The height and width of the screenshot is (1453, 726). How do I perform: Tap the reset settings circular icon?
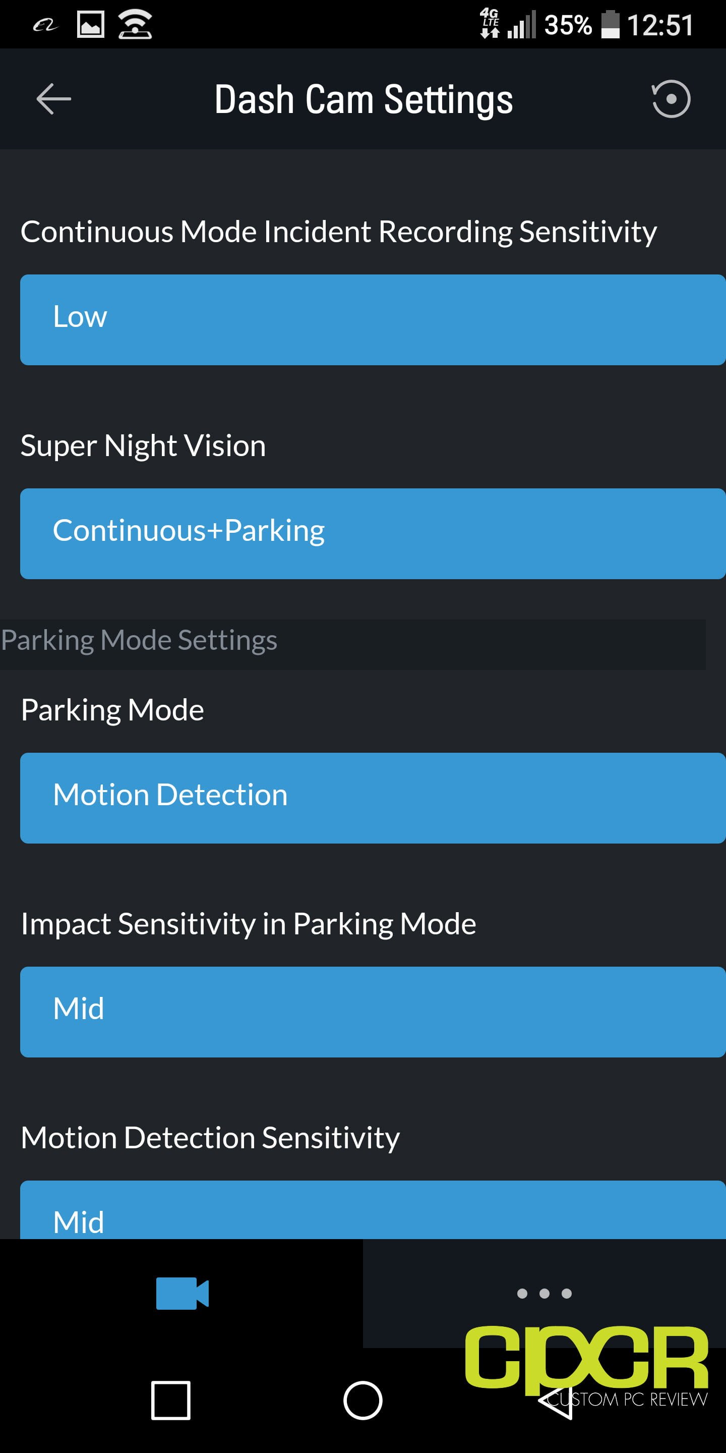[x=670, y=99]
